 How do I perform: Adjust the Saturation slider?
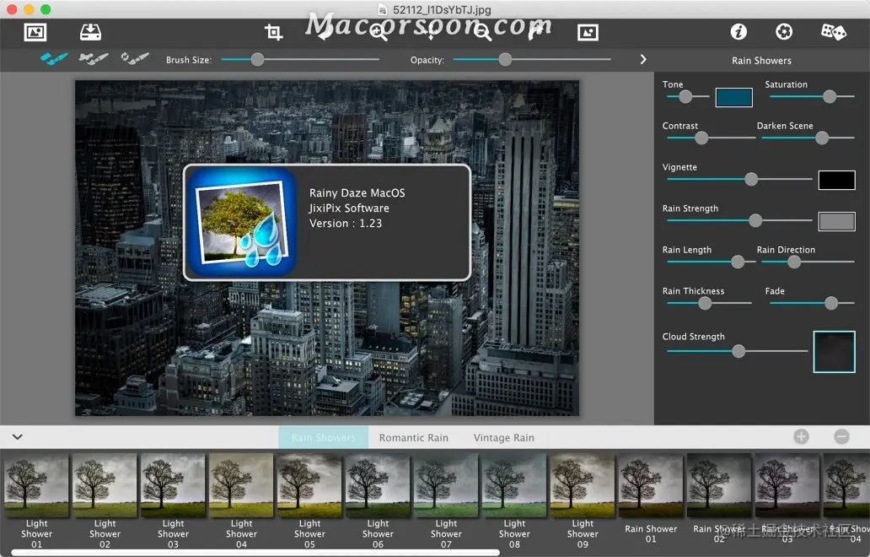(813, 96)
